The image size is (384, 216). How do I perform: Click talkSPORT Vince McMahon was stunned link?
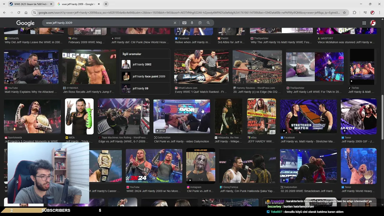pyautogui.click(x=346, y=42)
